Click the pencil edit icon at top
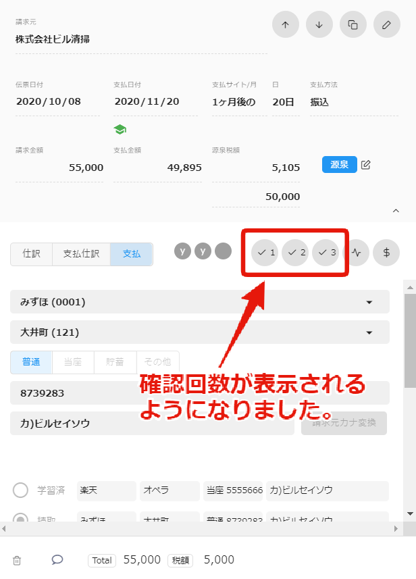 pos(387,24)
